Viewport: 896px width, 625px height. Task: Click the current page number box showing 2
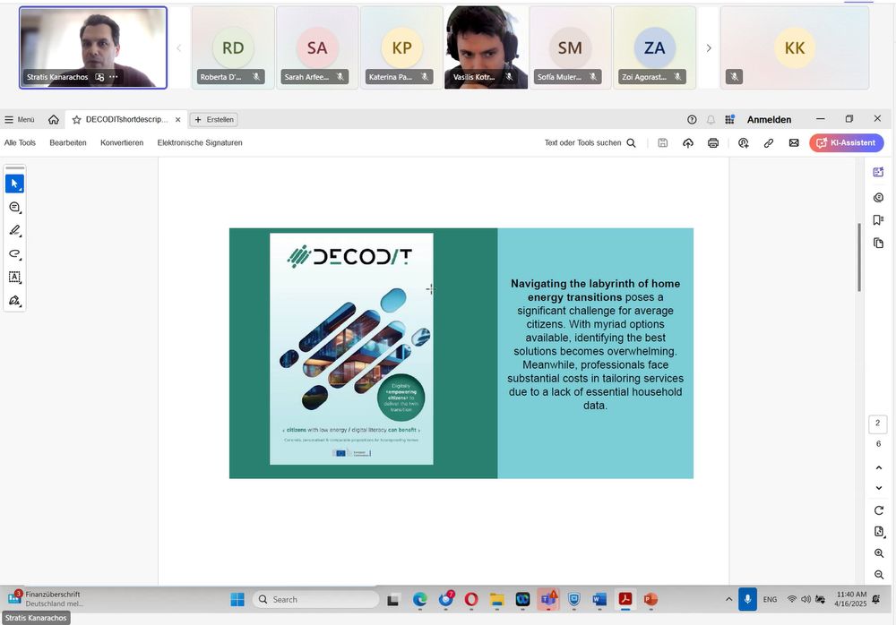[878, 424]
